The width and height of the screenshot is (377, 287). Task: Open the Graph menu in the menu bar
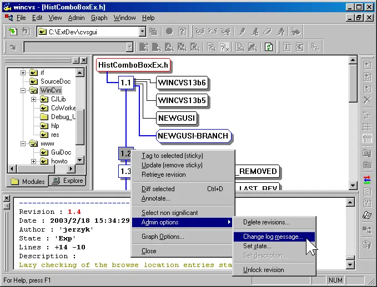(99, 18)
